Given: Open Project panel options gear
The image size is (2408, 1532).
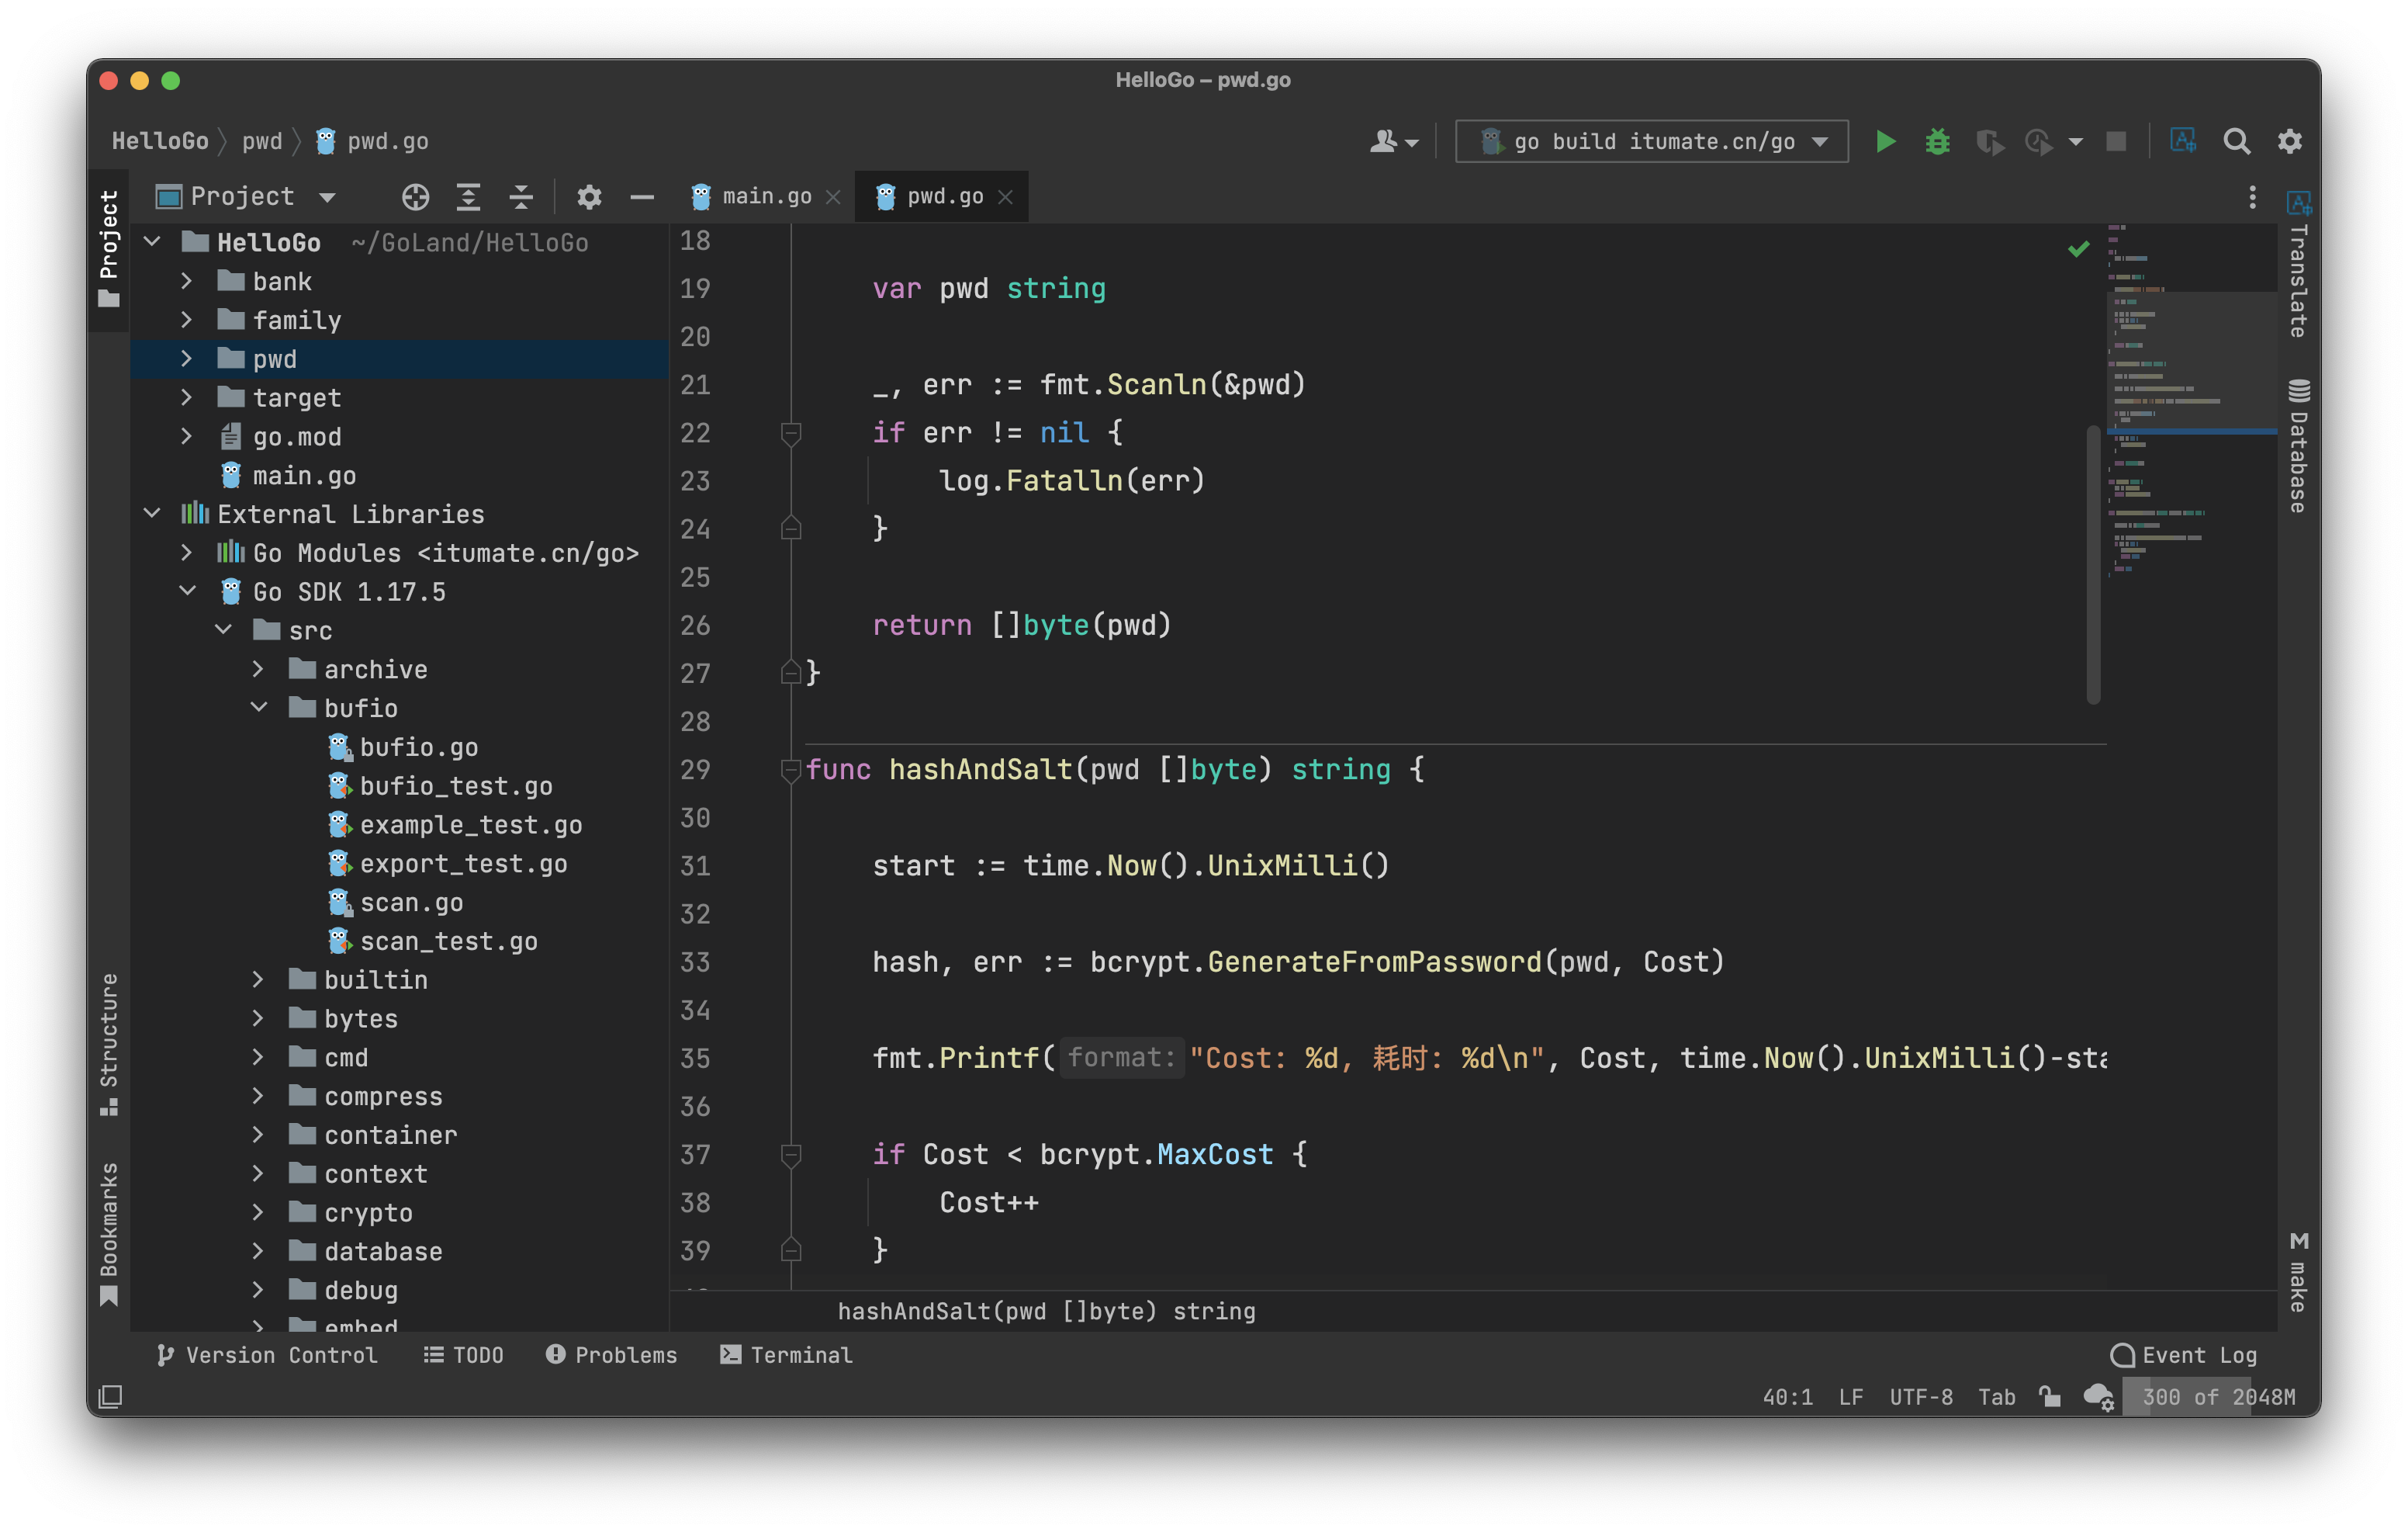Looking at the screenshot, I should (x=589, y=197).
